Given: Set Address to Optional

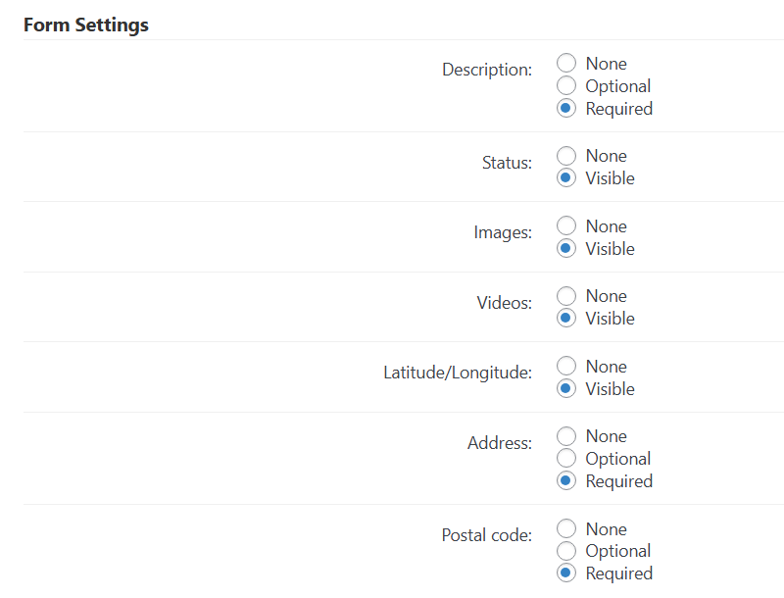Looking at the screenshot, I should click(x=566, y=458).
